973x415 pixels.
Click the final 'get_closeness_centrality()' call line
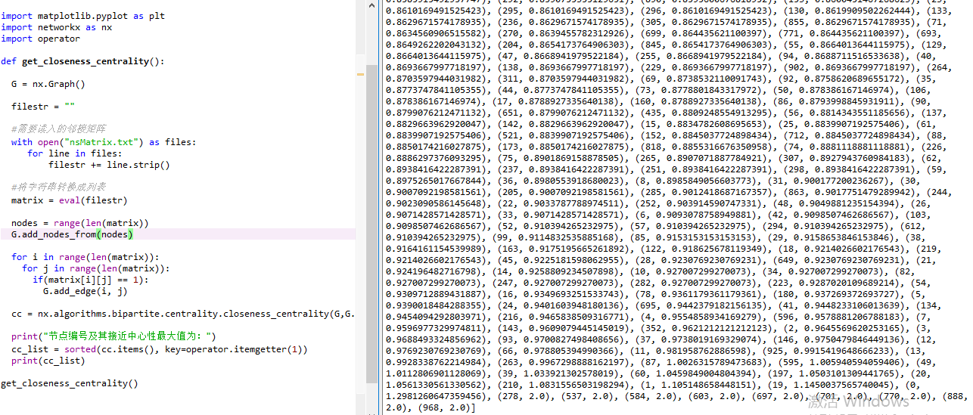pyautogui.click(x=70, y=383)
